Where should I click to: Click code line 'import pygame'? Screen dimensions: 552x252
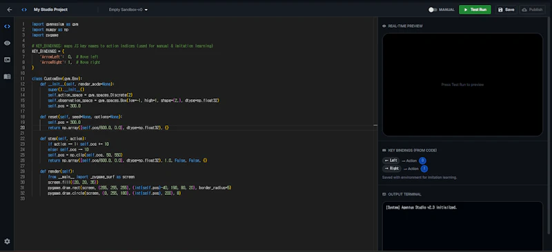[x=45, y=35]
